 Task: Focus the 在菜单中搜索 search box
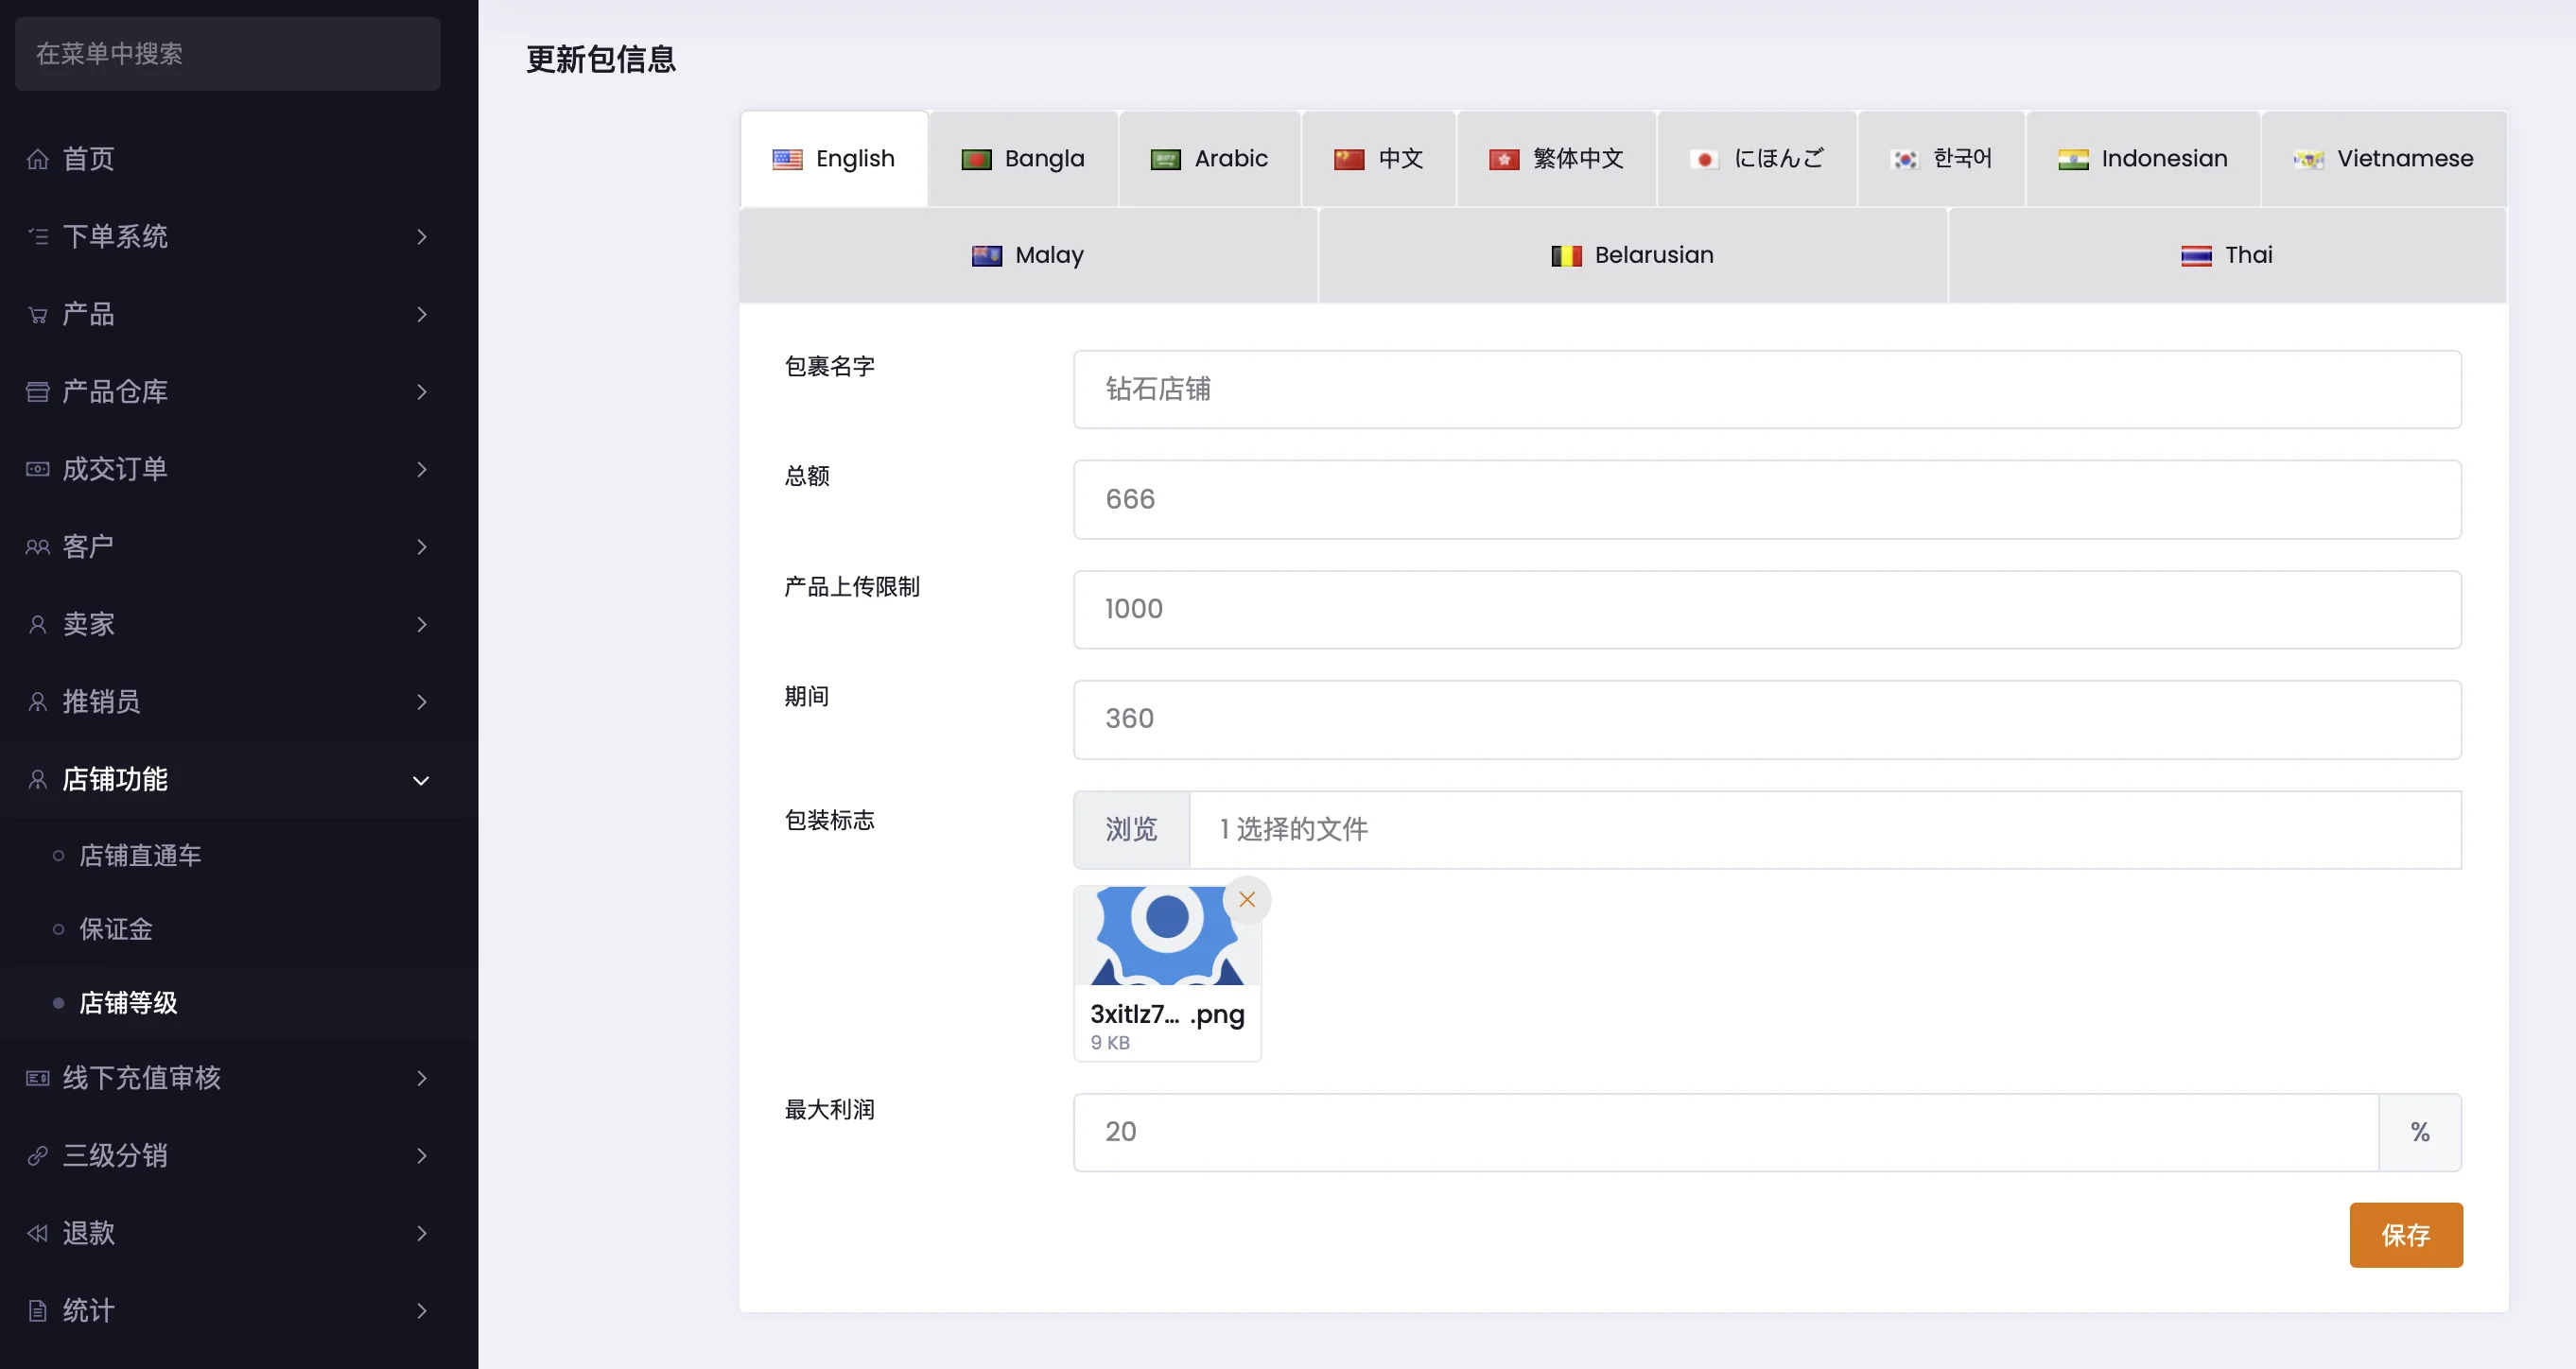pyautogui.click(x=227, y=54)
